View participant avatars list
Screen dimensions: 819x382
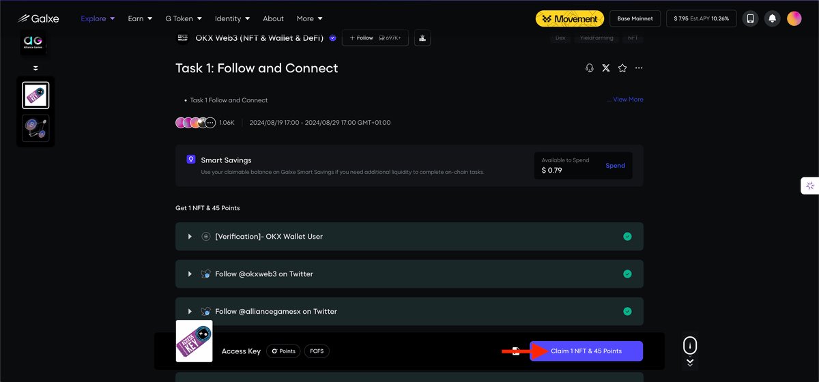[x=196, y=123]
